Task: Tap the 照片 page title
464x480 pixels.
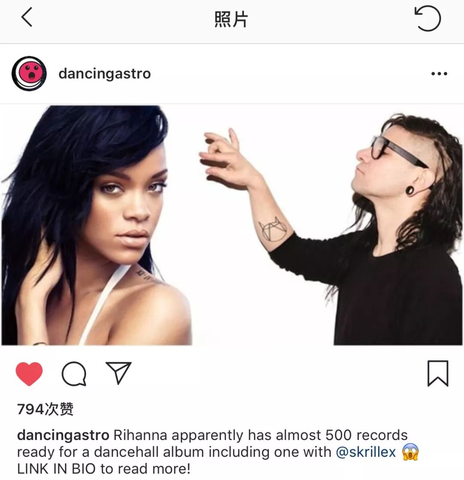Action: coord(231,19)
